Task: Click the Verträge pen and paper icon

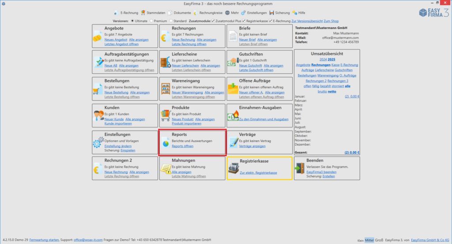Action: [x=233, y=143]
